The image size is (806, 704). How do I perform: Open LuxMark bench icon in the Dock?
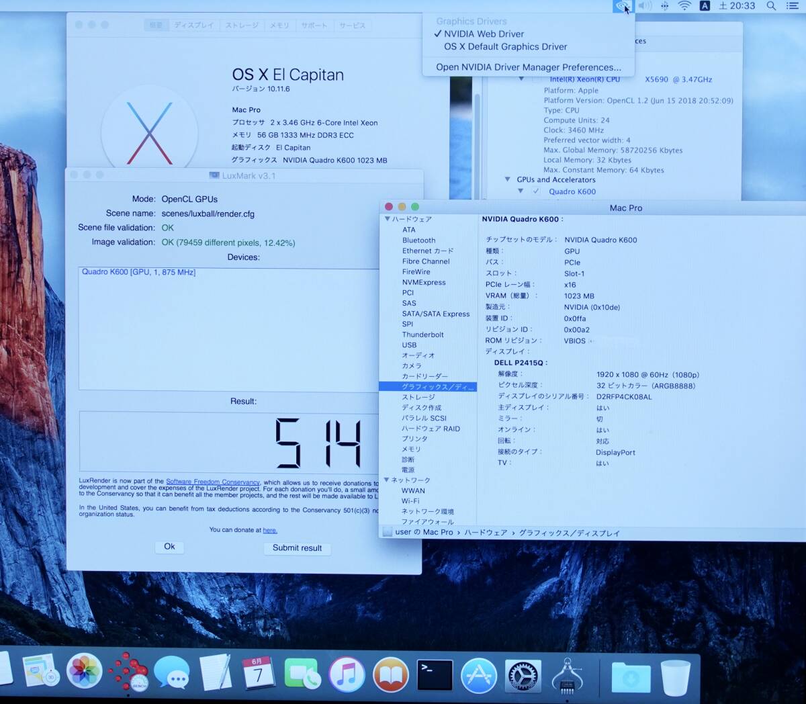point(128,672)
